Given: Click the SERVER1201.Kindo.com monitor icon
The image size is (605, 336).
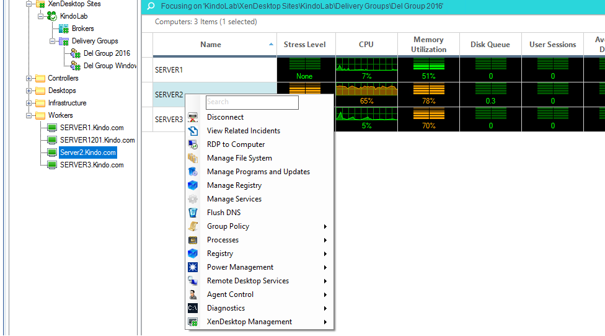Looking at the screenshot, I should [x=52, y=140].
